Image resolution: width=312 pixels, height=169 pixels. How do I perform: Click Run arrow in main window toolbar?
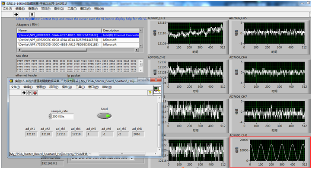(x=16, y=14)
